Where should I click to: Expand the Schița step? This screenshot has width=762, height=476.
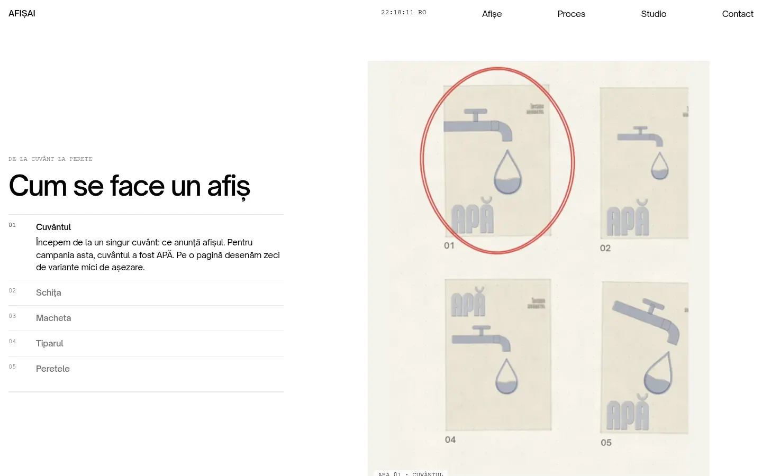pos(146,292)
